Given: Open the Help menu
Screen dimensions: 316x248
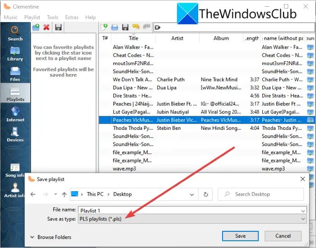Looking at the screenshot, I should point(90,17).
